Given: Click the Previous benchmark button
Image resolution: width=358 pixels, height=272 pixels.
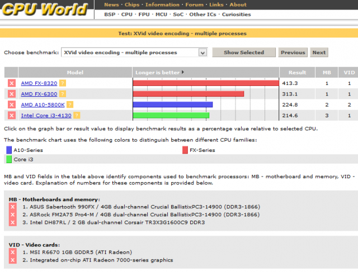Looking at the screenshot, I should click(x=293, y=53).
